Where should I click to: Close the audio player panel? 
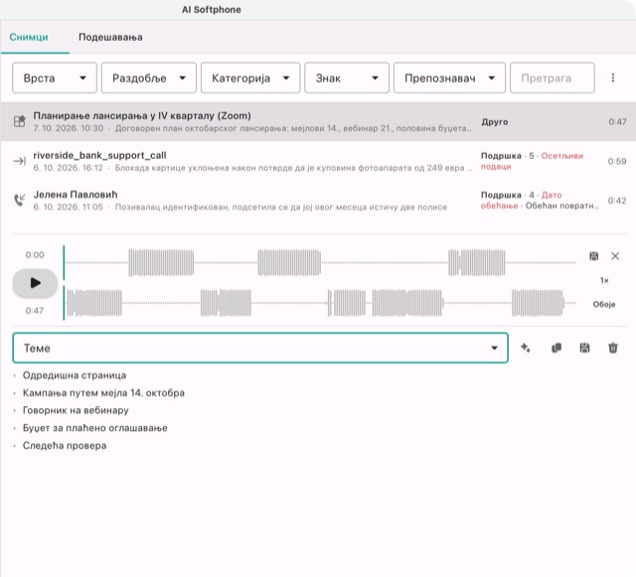[x=615, y=256]
